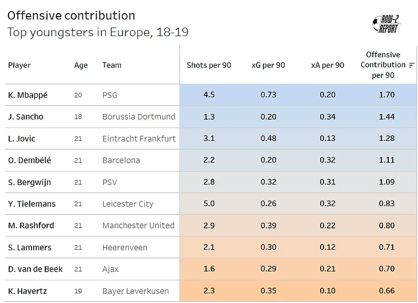Click the xA per 90 header
This screenshot has height=303, width=418.
328,65
